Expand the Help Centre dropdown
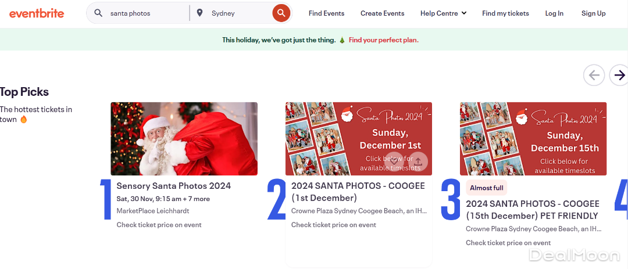This screenshot has width=628, height=269. click(443, 13)
